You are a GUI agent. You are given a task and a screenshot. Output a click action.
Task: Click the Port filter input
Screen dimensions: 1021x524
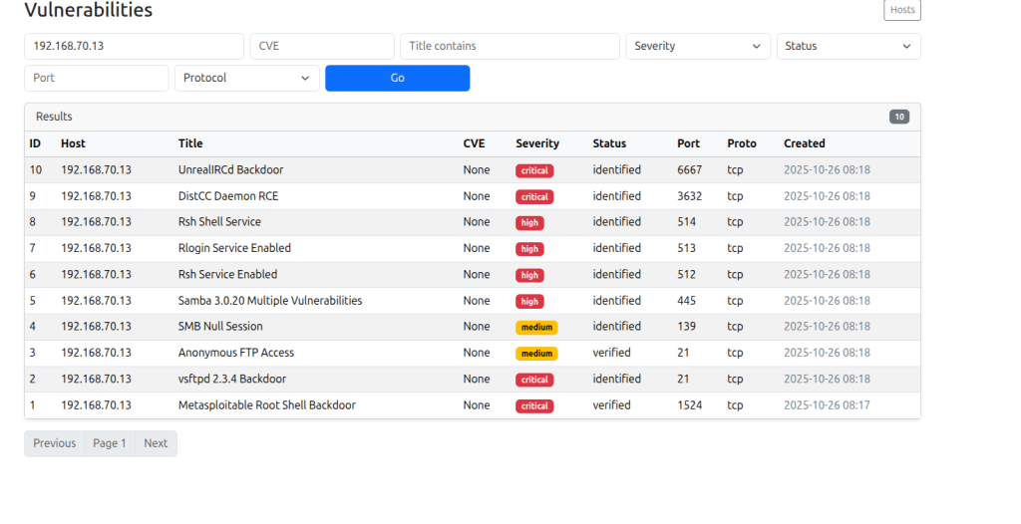tap(96, 78)
